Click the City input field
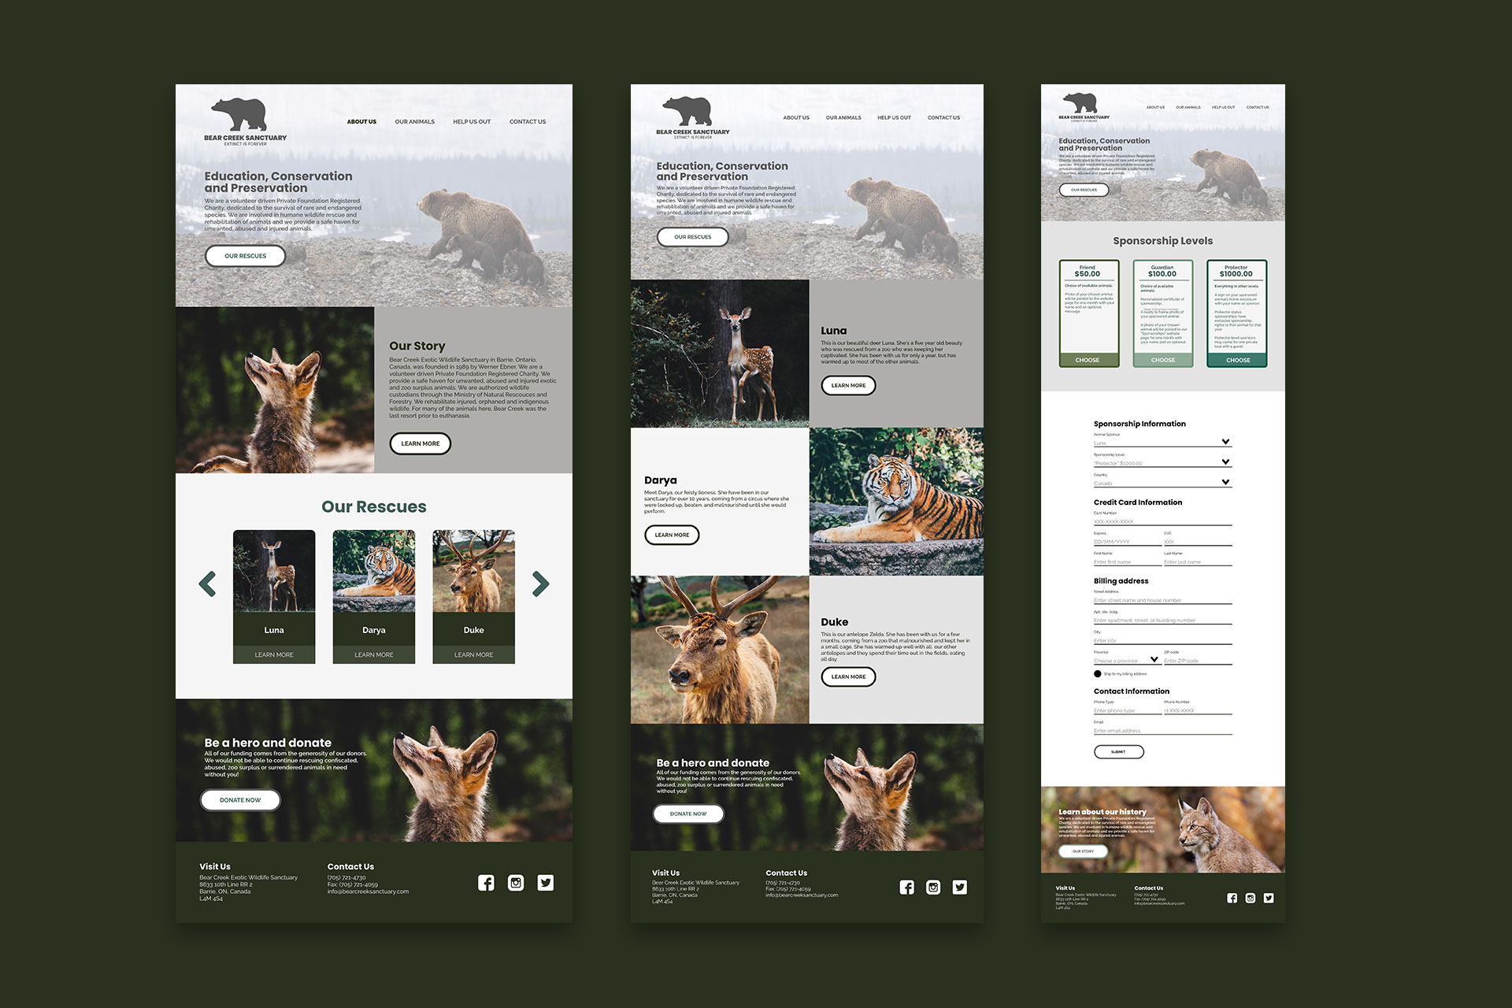This screenshot has height=1008, width=1512. point(1162,641)
